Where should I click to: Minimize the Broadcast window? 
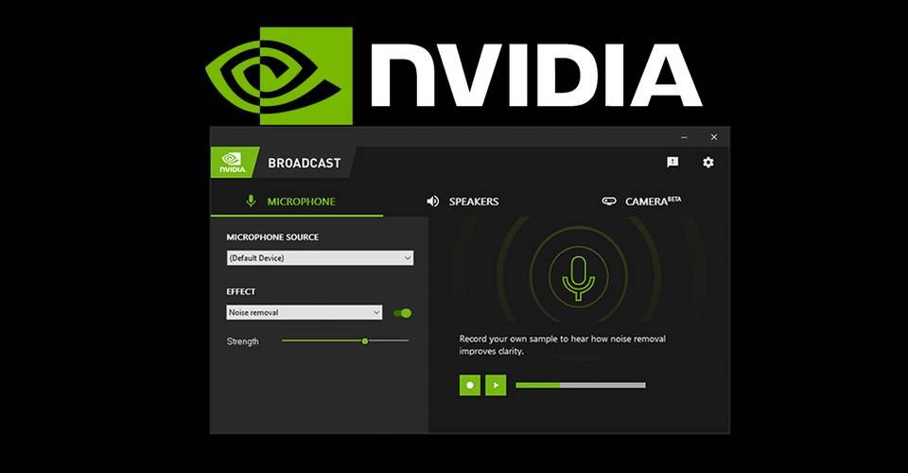685,137
